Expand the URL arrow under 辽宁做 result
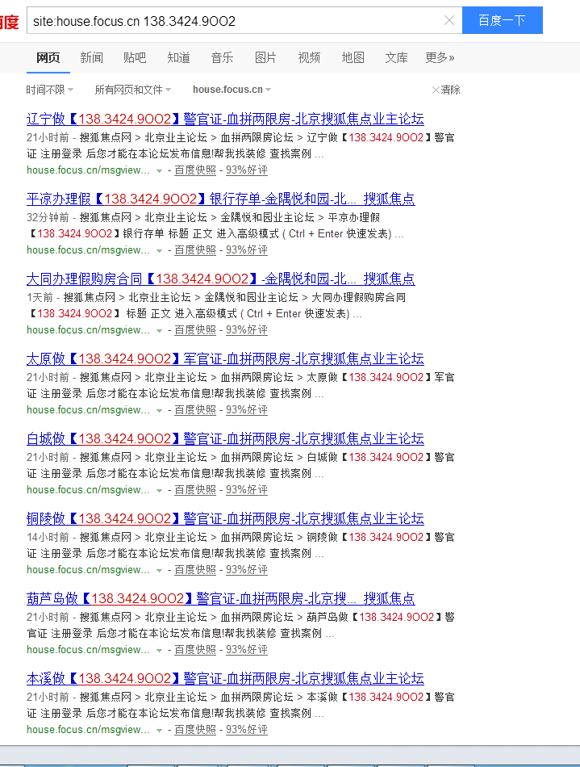Image resolution: width=580 pixels, height=767 pixels. (x=159, y=170)
